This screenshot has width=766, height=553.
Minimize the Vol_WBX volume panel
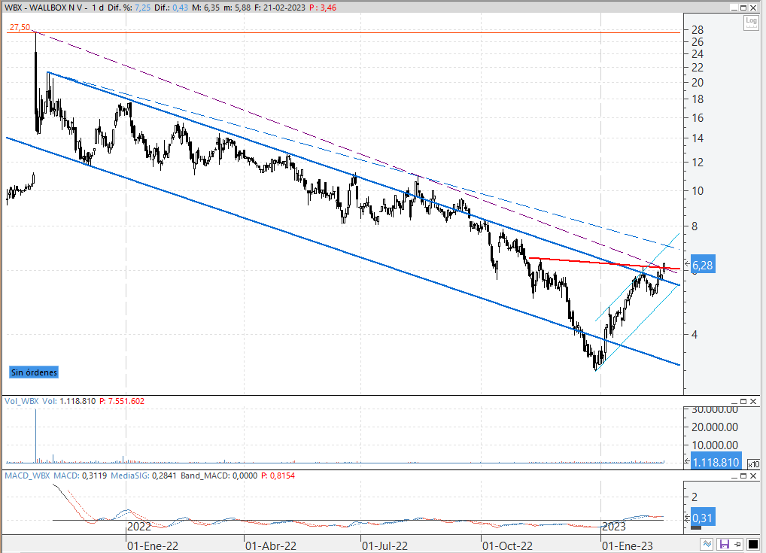pos(734,402)
